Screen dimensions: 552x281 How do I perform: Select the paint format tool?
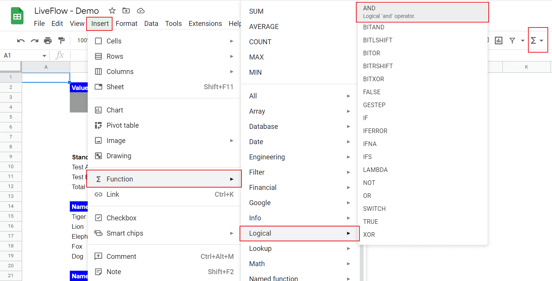pos(61,40)
